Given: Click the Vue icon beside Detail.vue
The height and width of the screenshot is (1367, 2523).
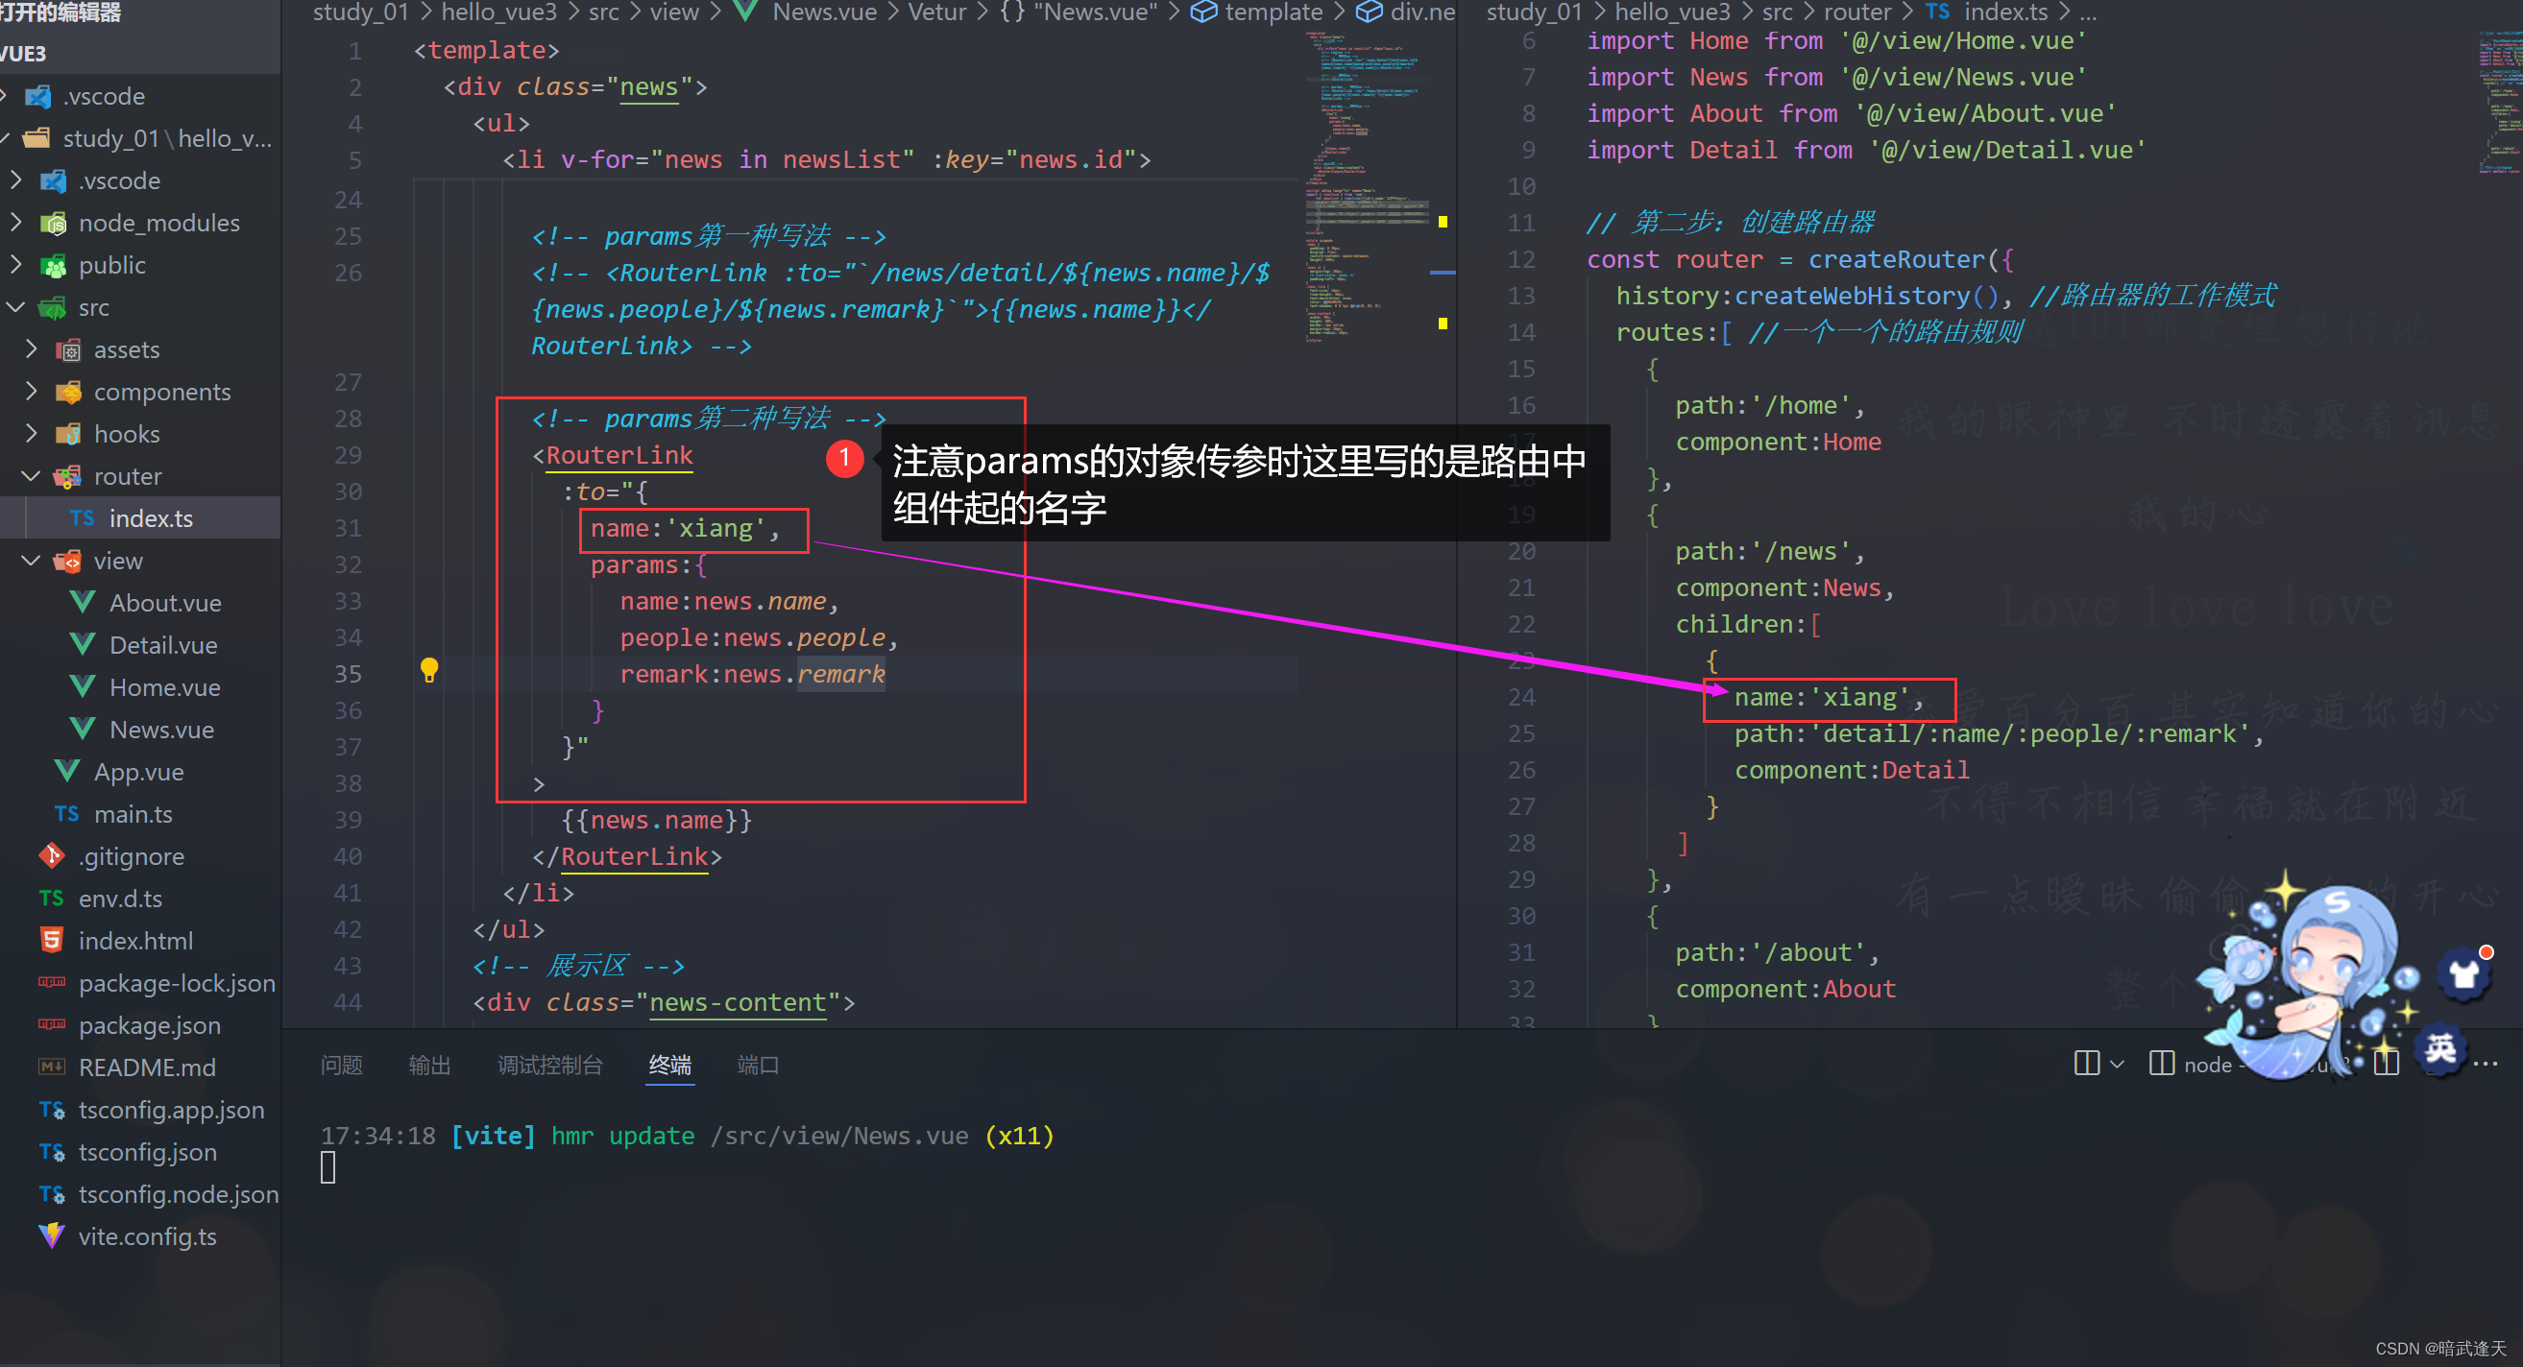Looking at the screenshot, I should [83, 644].
